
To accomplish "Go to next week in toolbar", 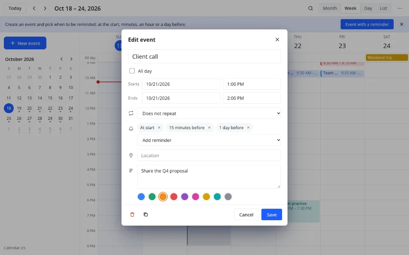I will click(x=45, y=8).
